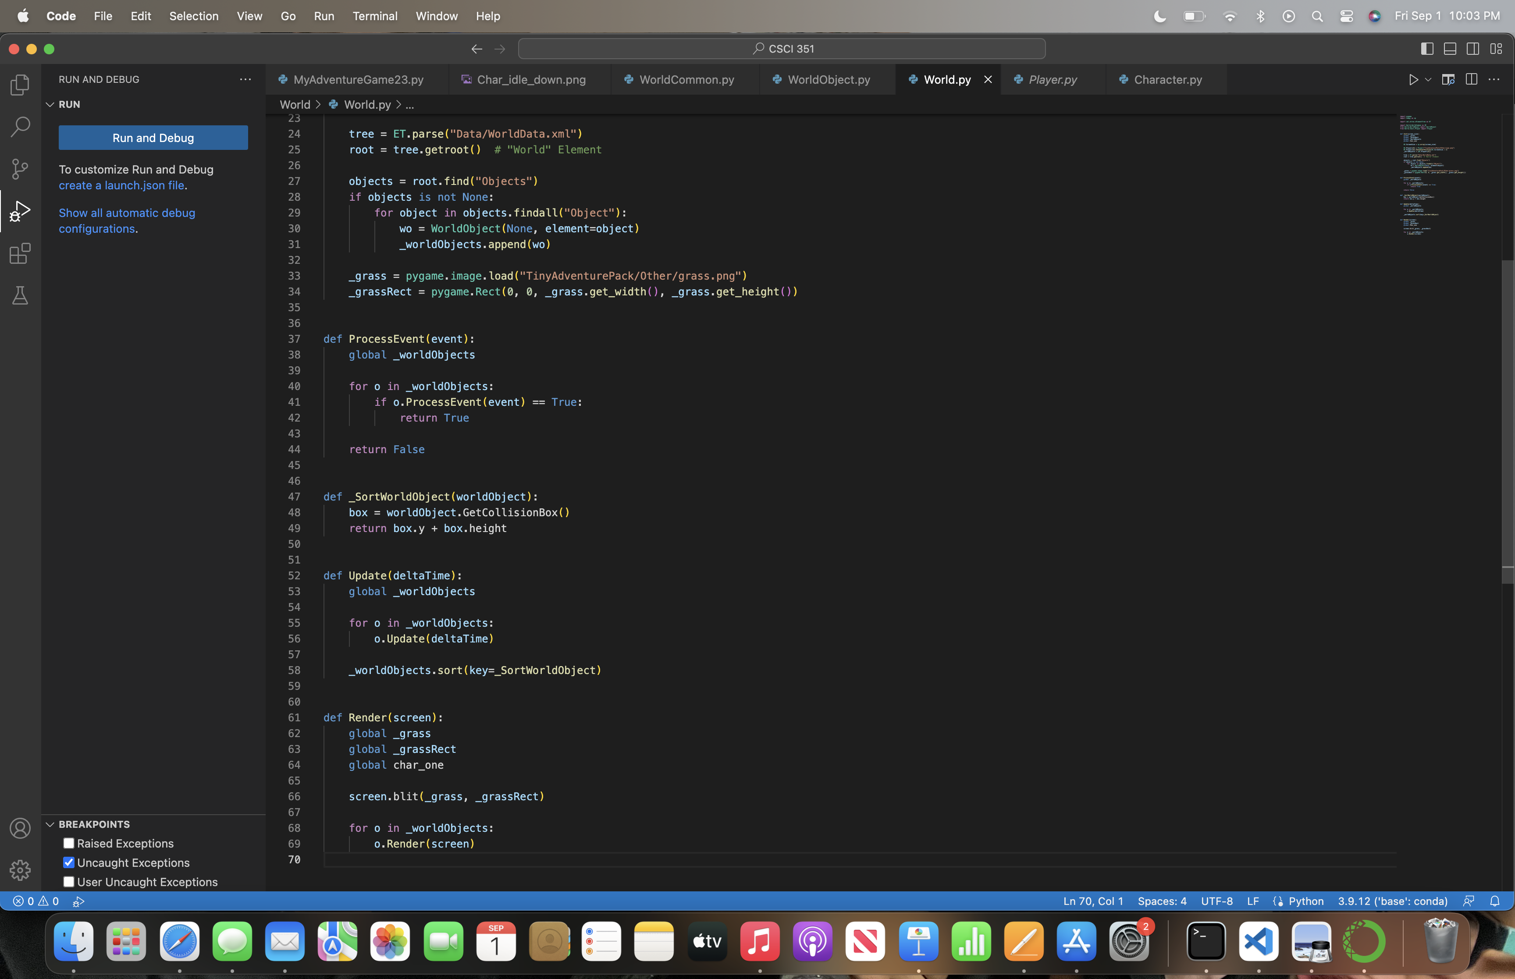The image size is (1515, 979).
Task: Open the notifications bell in status bar
Action: pos(1495,901)
